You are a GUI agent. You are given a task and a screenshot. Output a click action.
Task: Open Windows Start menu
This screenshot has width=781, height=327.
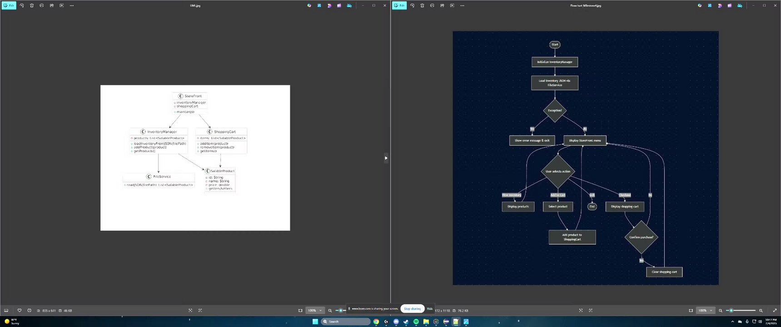pyautogui.click(x=315, y=322)
